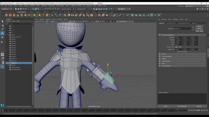Image resolution: width=209 pixels, height=117 pixels.
Task: Open the Symmetry: Off dropdown
Action: click(x=81, y=9)
